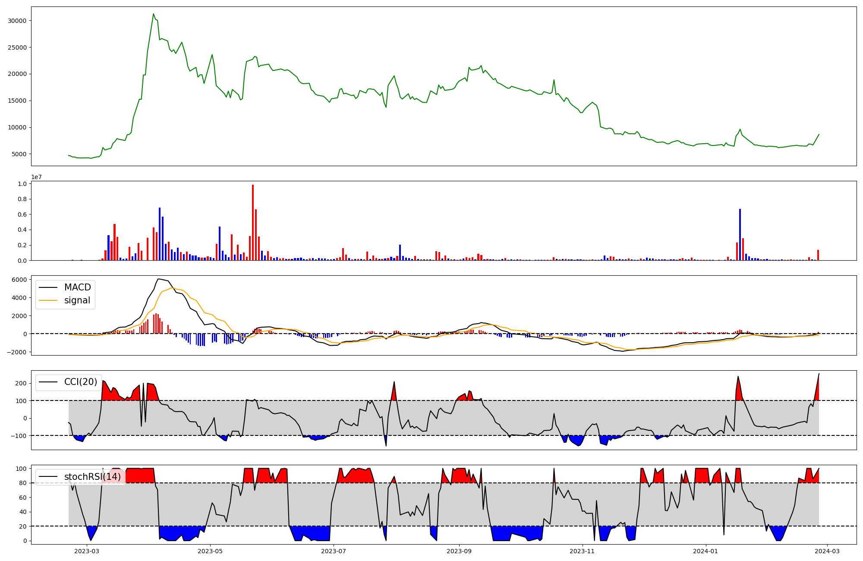Click the tallest red volume bar

click(253, 223)
